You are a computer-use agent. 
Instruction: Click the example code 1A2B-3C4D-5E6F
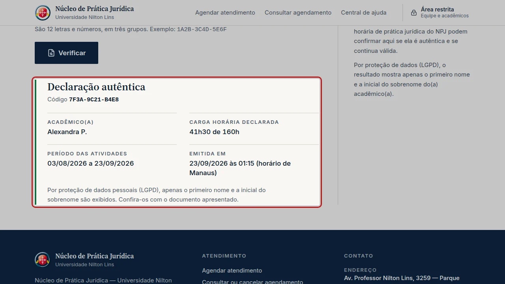click(202, 30)
